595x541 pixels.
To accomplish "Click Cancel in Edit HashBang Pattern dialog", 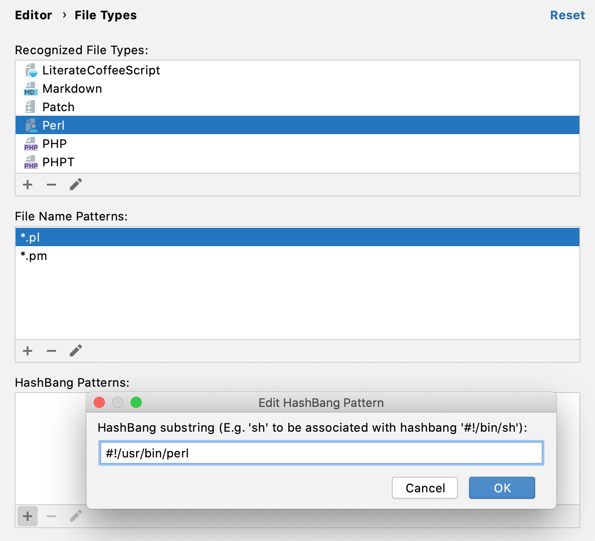I will pos(425,488).
